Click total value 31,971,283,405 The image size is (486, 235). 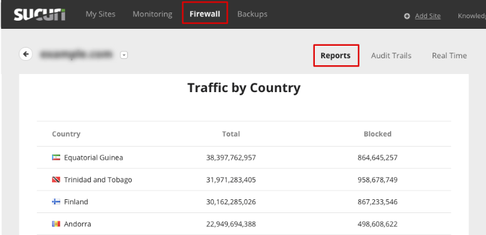(x=231, y=180)
